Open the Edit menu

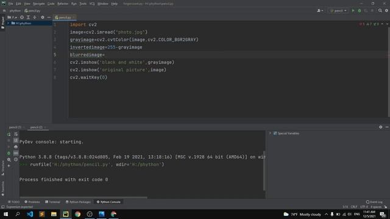19,4
